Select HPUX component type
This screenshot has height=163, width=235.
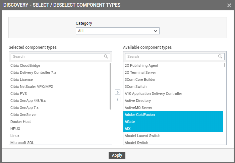[59, 129]
